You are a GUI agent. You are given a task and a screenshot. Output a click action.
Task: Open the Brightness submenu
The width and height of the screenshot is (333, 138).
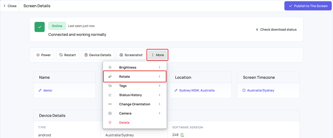pos(135,67)
